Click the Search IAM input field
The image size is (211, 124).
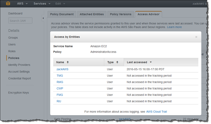[x=20, y=21]
